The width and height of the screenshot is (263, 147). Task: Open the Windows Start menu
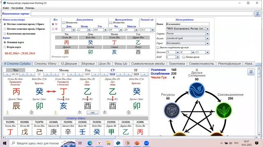[x=5, y=143]
